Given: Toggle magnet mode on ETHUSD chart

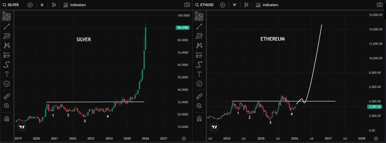Looking at the screenshot, I should pyautogui.click(x=199, y=119).
